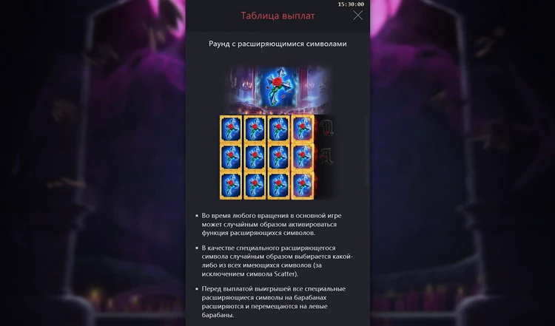Pick the rose cross in middle row, second reel

point(255,157)
